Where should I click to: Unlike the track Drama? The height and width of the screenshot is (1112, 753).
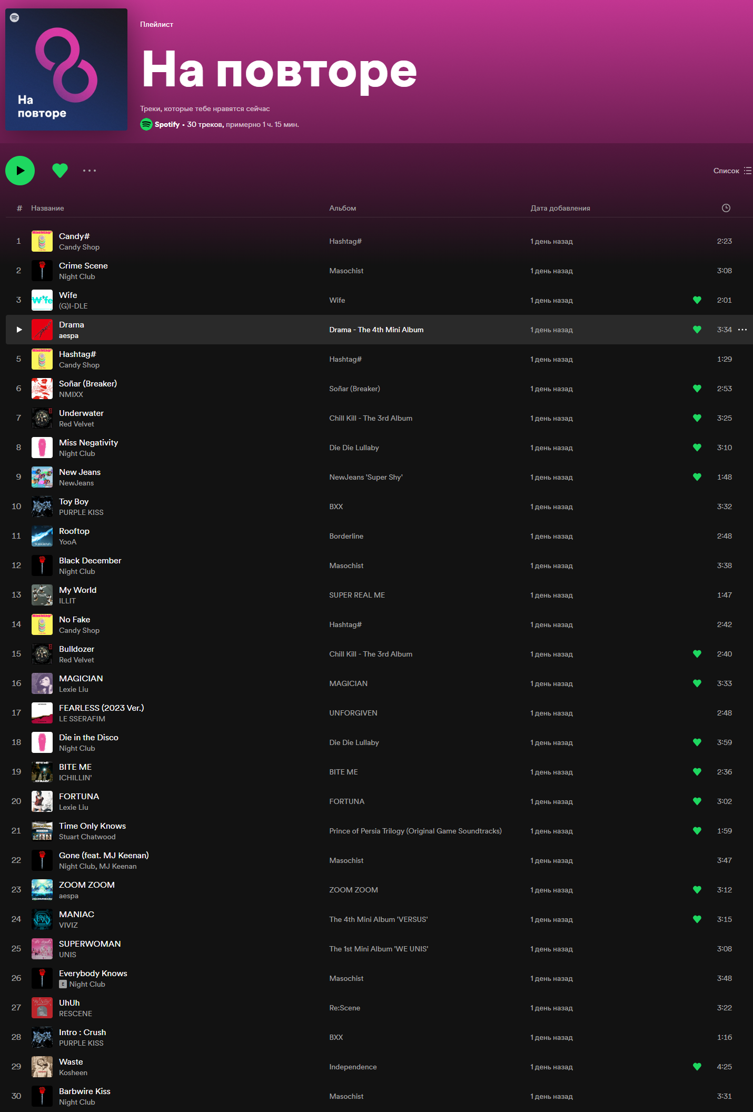click(x=697, y=330)
